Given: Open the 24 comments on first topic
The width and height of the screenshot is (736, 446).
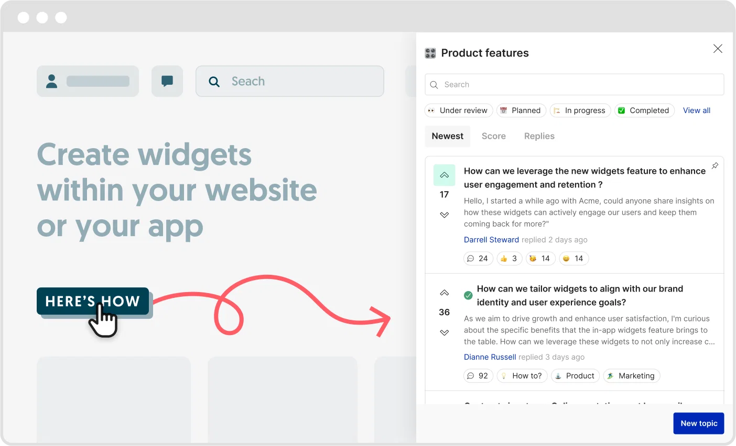Looking at the screenshot, I should (x=478, y=259).
